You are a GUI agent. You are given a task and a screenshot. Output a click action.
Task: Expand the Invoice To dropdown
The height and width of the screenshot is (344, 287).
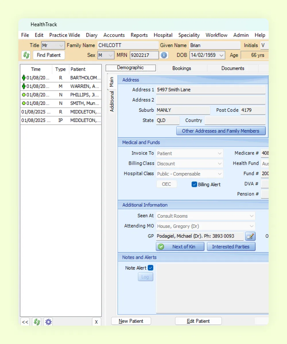tap(220, 153)
